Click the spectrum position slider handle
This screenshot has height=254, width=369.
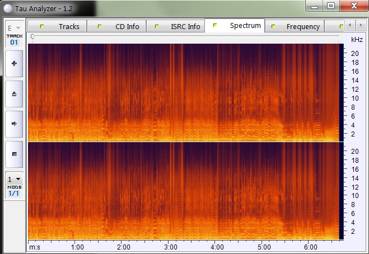(x=32, y=36)
